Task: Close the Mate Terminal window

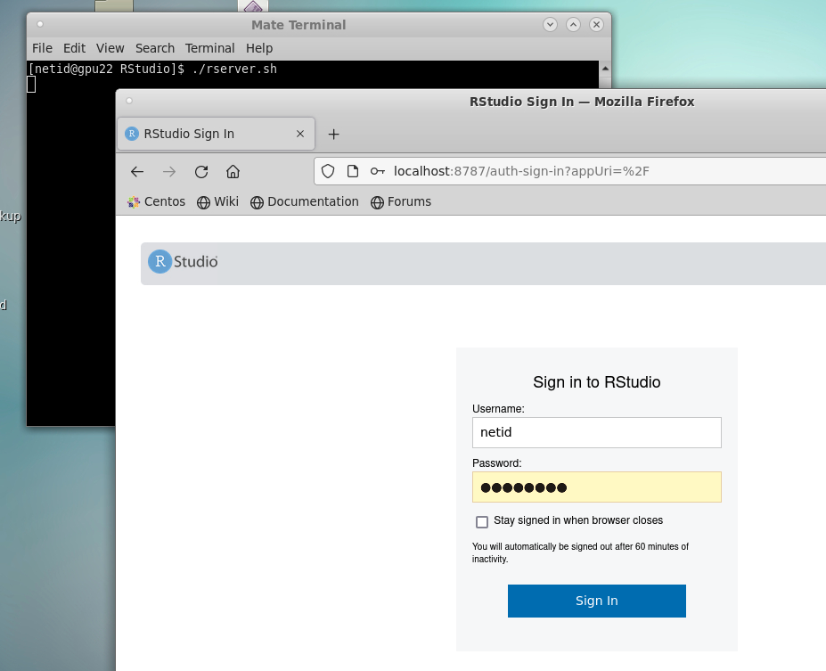Action: [596, 24]
